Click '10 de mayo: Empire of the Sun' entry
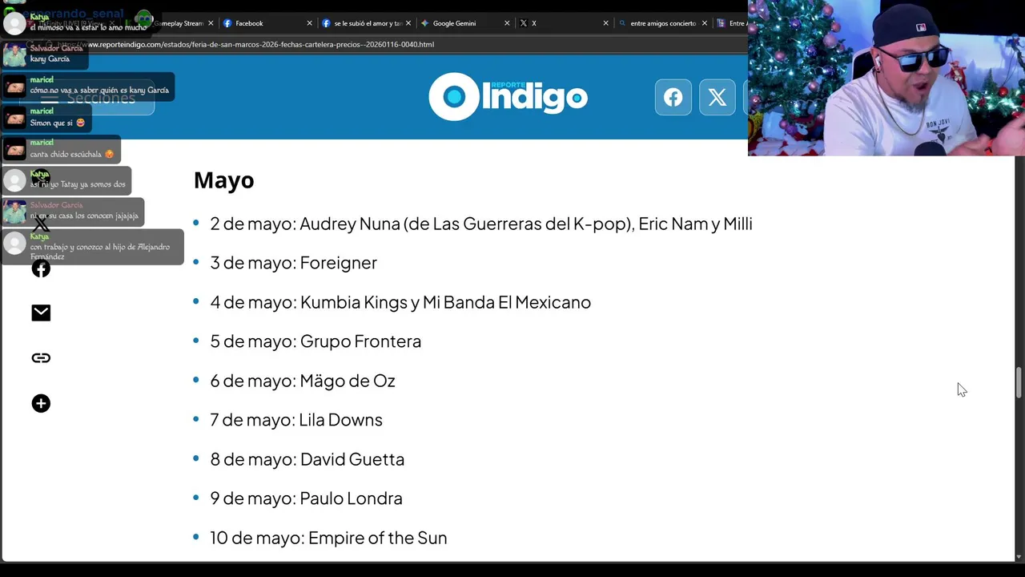Screen dimensions: 1025x577 point(328,538)
